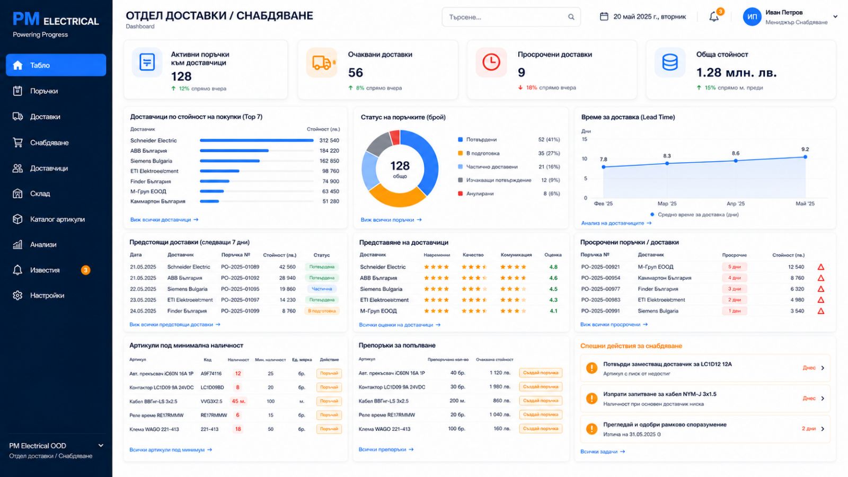This screenshot has height=477, width=848.
Task: Open chevron for Потвърди заместващ доставчик task
Action: pos(823,368)
